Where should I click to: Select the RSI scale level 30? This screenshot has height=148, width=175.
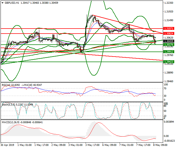pyautogui.click(x=165, y=96)
